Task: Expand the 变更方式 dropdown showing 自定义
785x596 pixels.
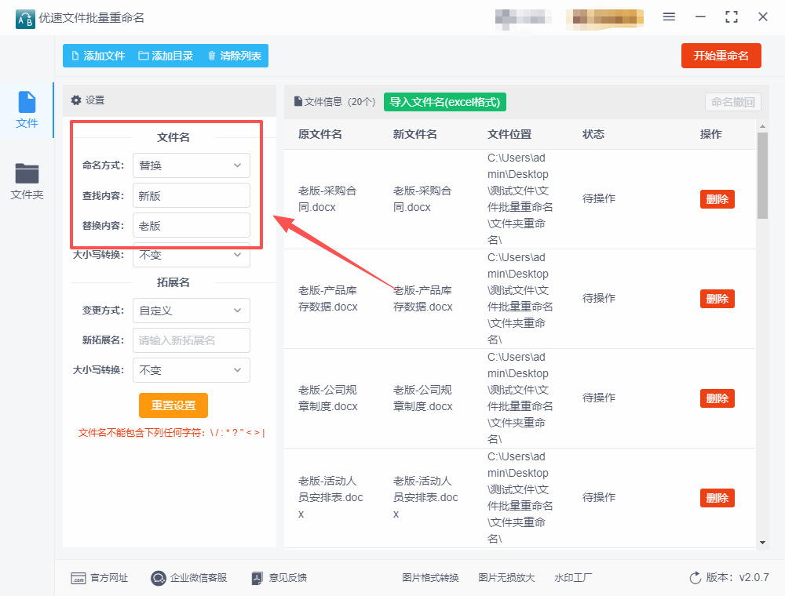Action: [x=192, y=311]
